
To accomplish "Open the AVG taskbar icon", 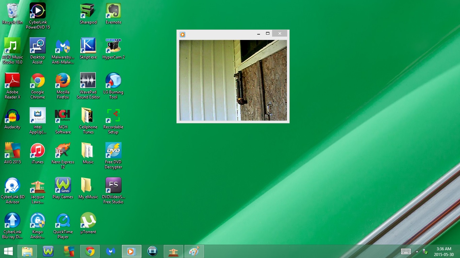I will coord(69,251).
